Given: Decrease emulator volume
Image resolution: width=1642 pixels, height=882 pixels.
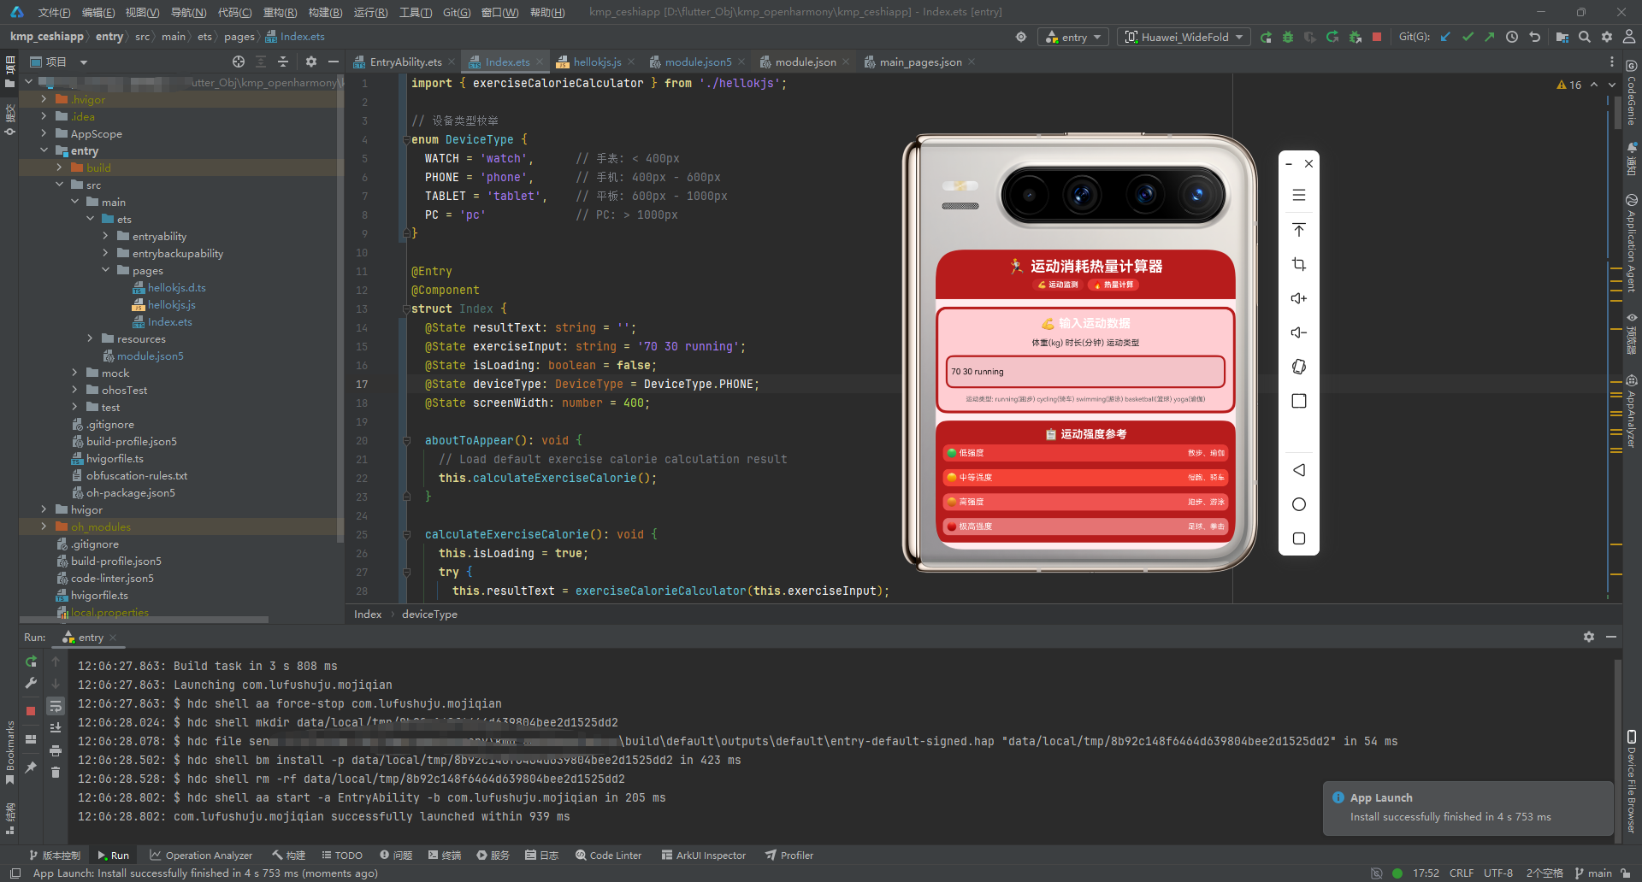Looking at the screenshot, I should [1299, 332].
